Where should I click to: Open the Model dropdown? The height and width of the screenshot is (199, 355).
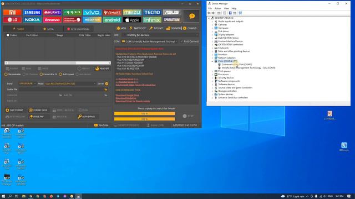(x=70, y=83)
